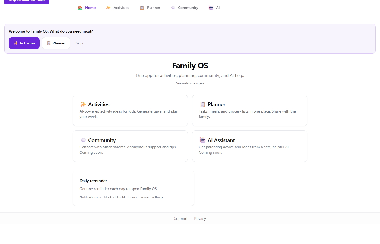Activate the Skip to main content button
The width and height of the screenshot is (380, 244).
coord(26,1)
